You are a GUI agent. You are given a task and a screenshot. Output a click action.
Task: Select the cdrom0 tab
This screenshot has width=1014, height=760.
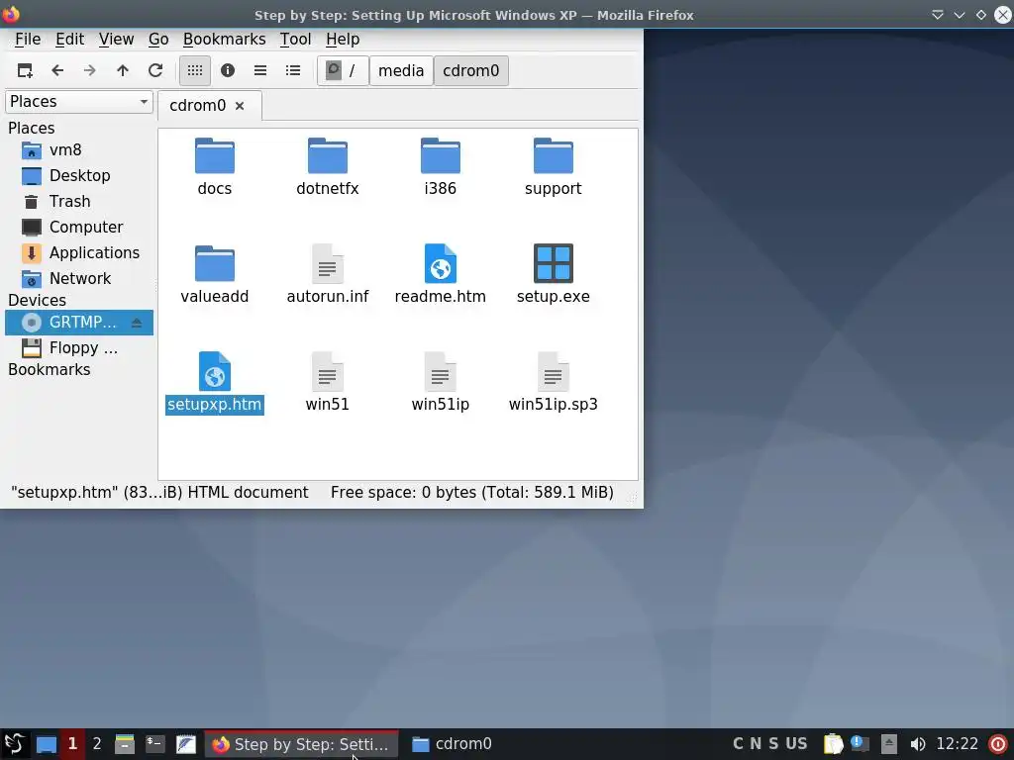click(197, 105)
